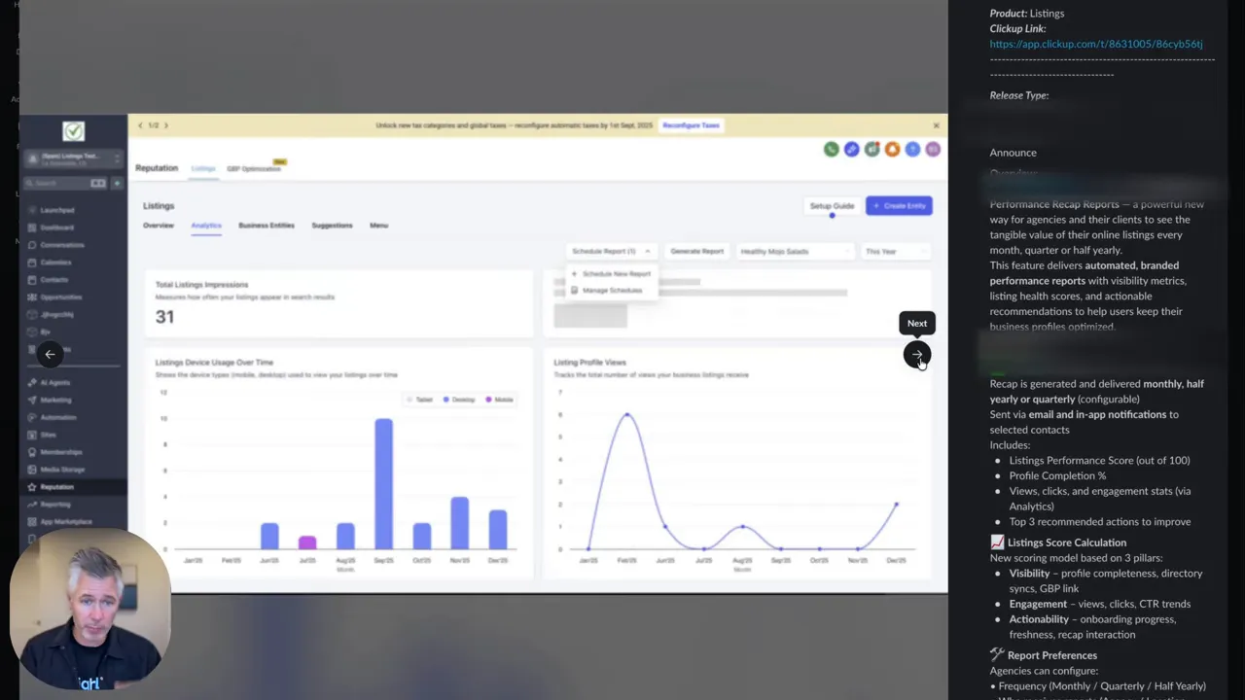Switch to the GBP Optimization tab
Viewport: 1245px width, 700px height.
tap(254, 168)
